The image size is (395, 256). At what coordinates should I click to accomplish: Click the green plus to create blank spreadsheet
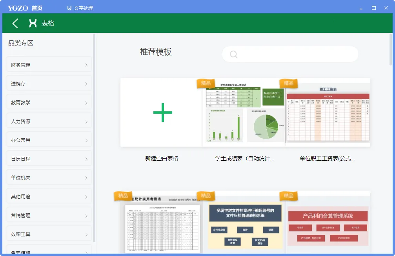click(x=162, y=113)
